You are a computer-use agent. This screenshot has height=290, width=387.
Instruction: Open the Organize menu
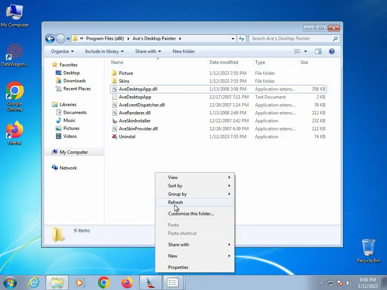(x=62, y=51)
